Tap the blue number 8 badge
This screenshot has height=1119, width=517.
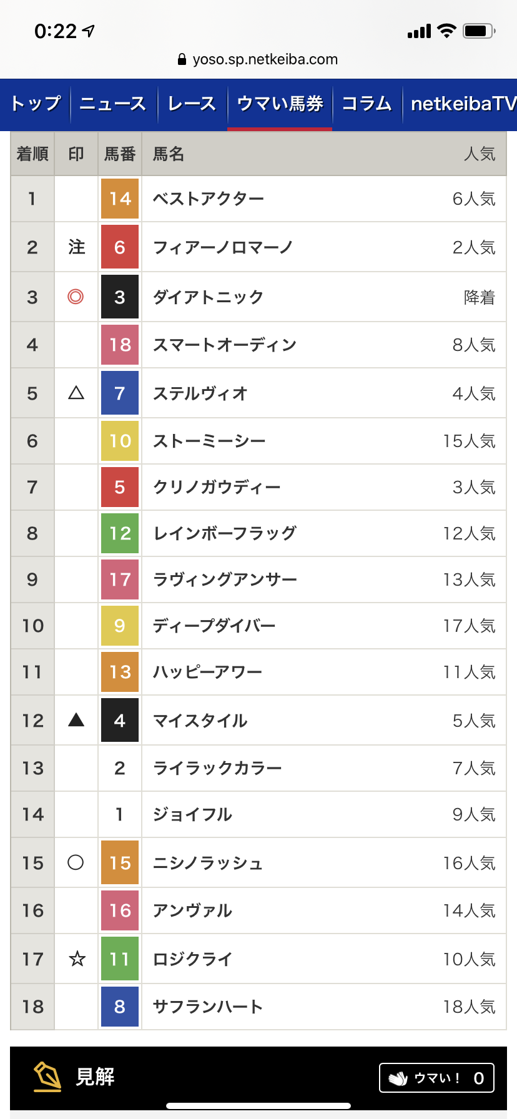pyautogui.click(x=120, y=1007)
